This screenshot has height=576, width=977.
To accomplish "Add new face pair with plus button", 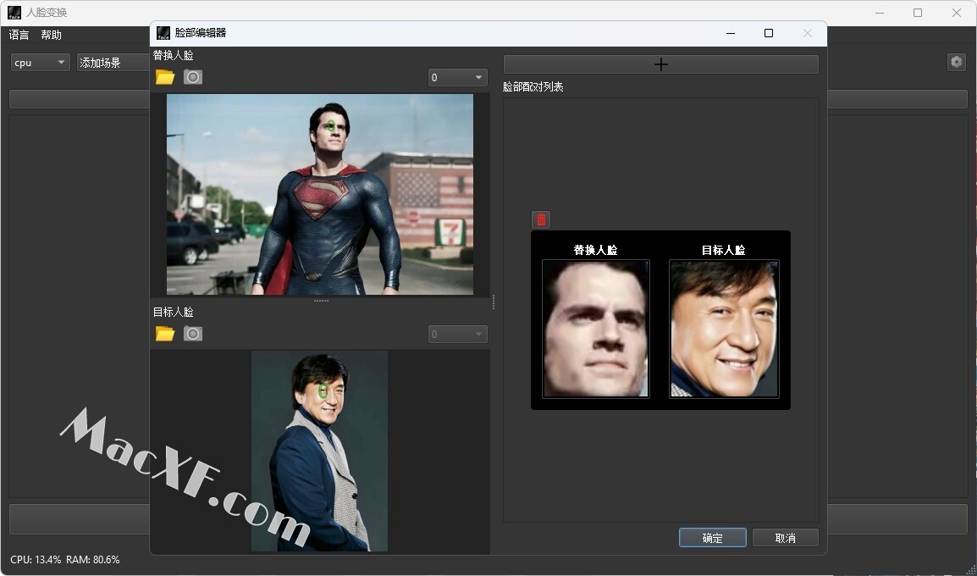I will pos(660,64).
